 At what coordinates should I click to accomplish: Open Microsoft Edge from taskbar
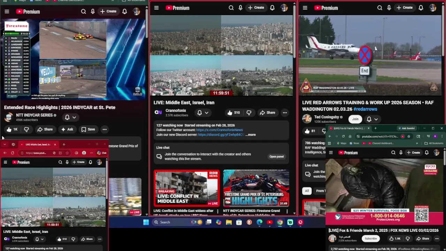tap(260, 222)
